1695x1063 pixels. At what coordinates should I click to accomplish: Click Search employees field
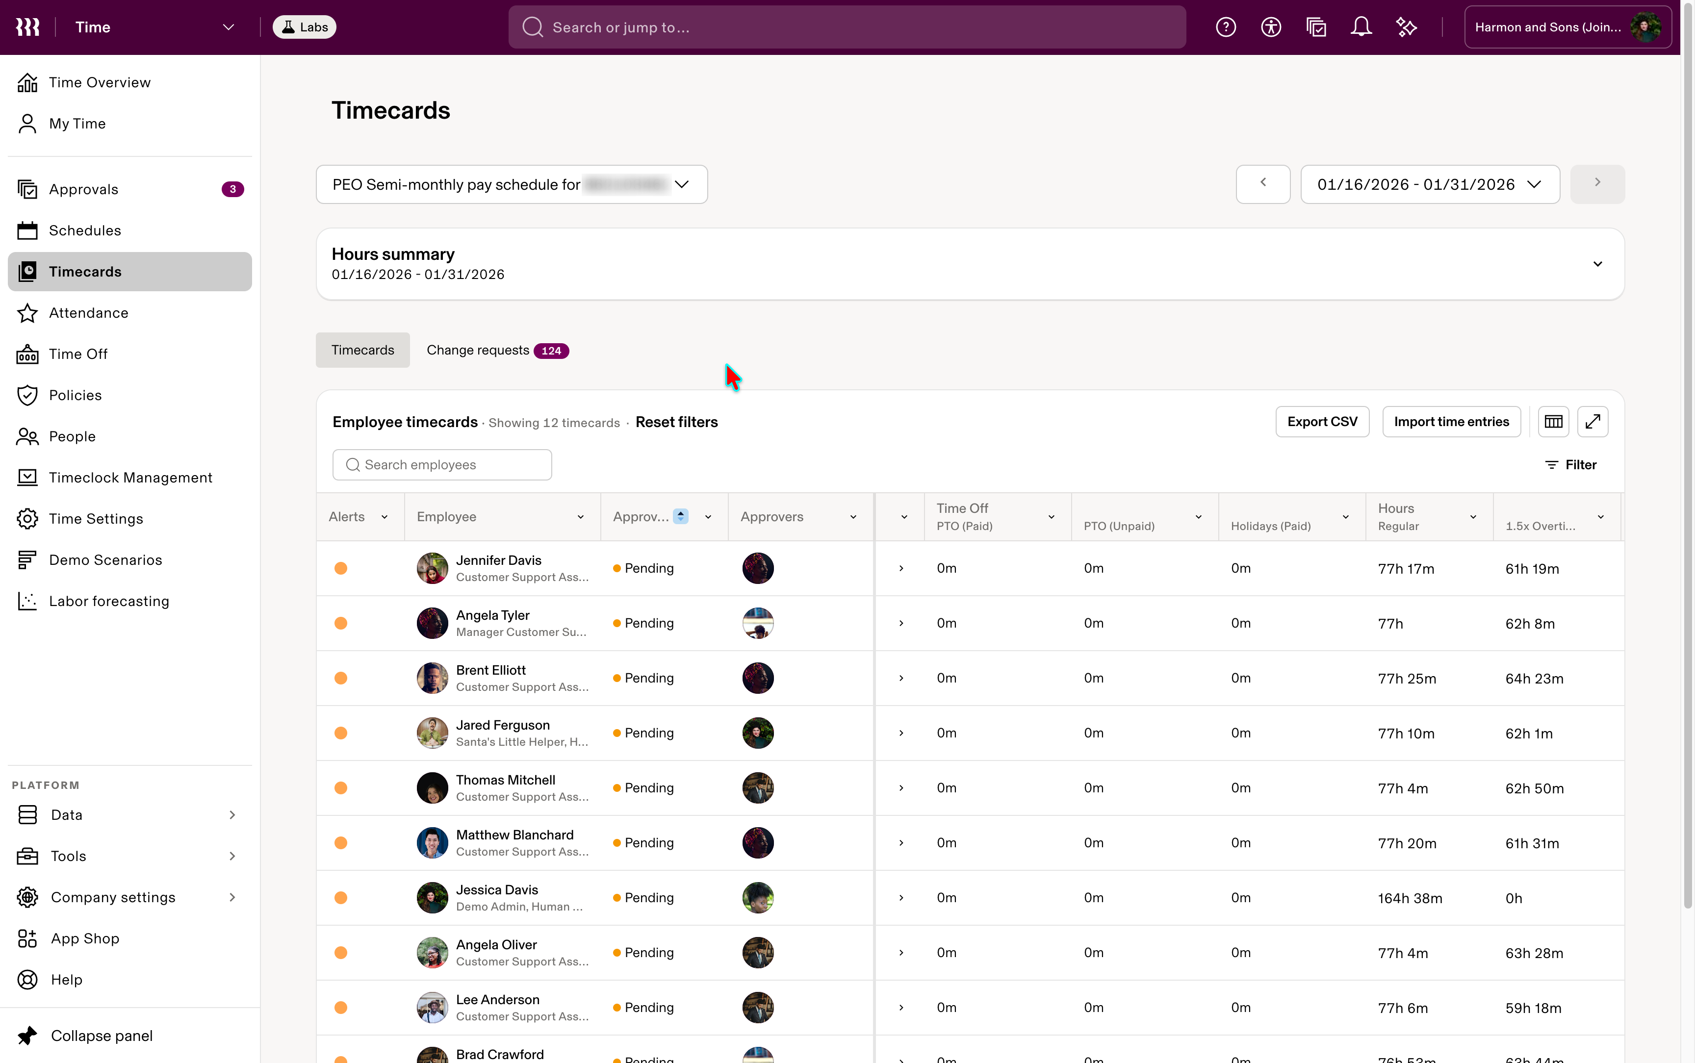441,465
